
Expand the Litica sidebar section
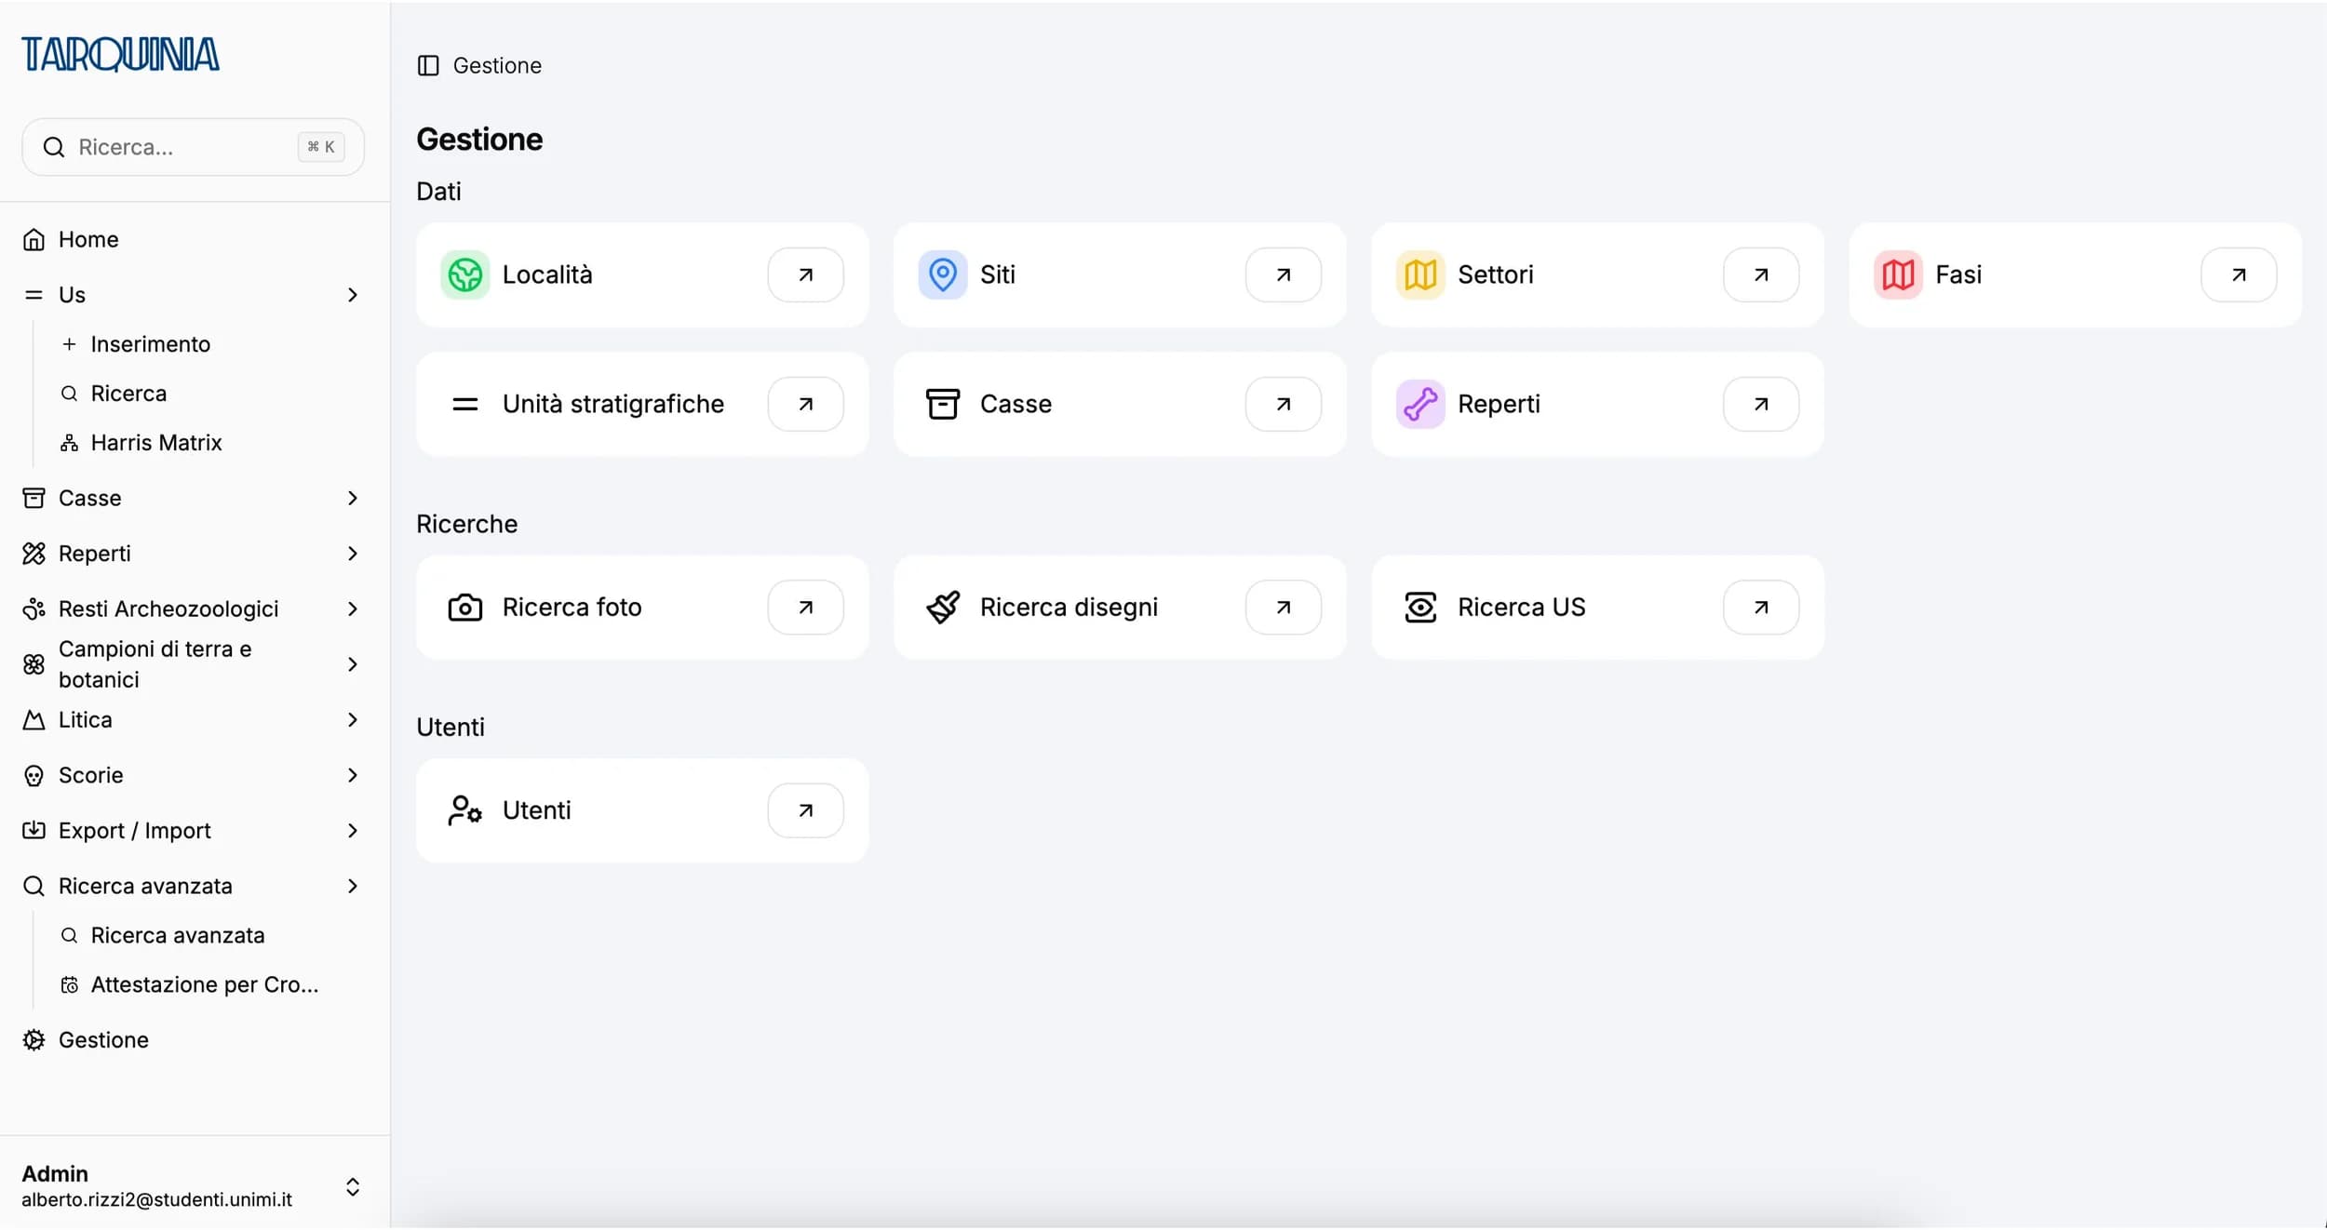(x=352, y=720)
